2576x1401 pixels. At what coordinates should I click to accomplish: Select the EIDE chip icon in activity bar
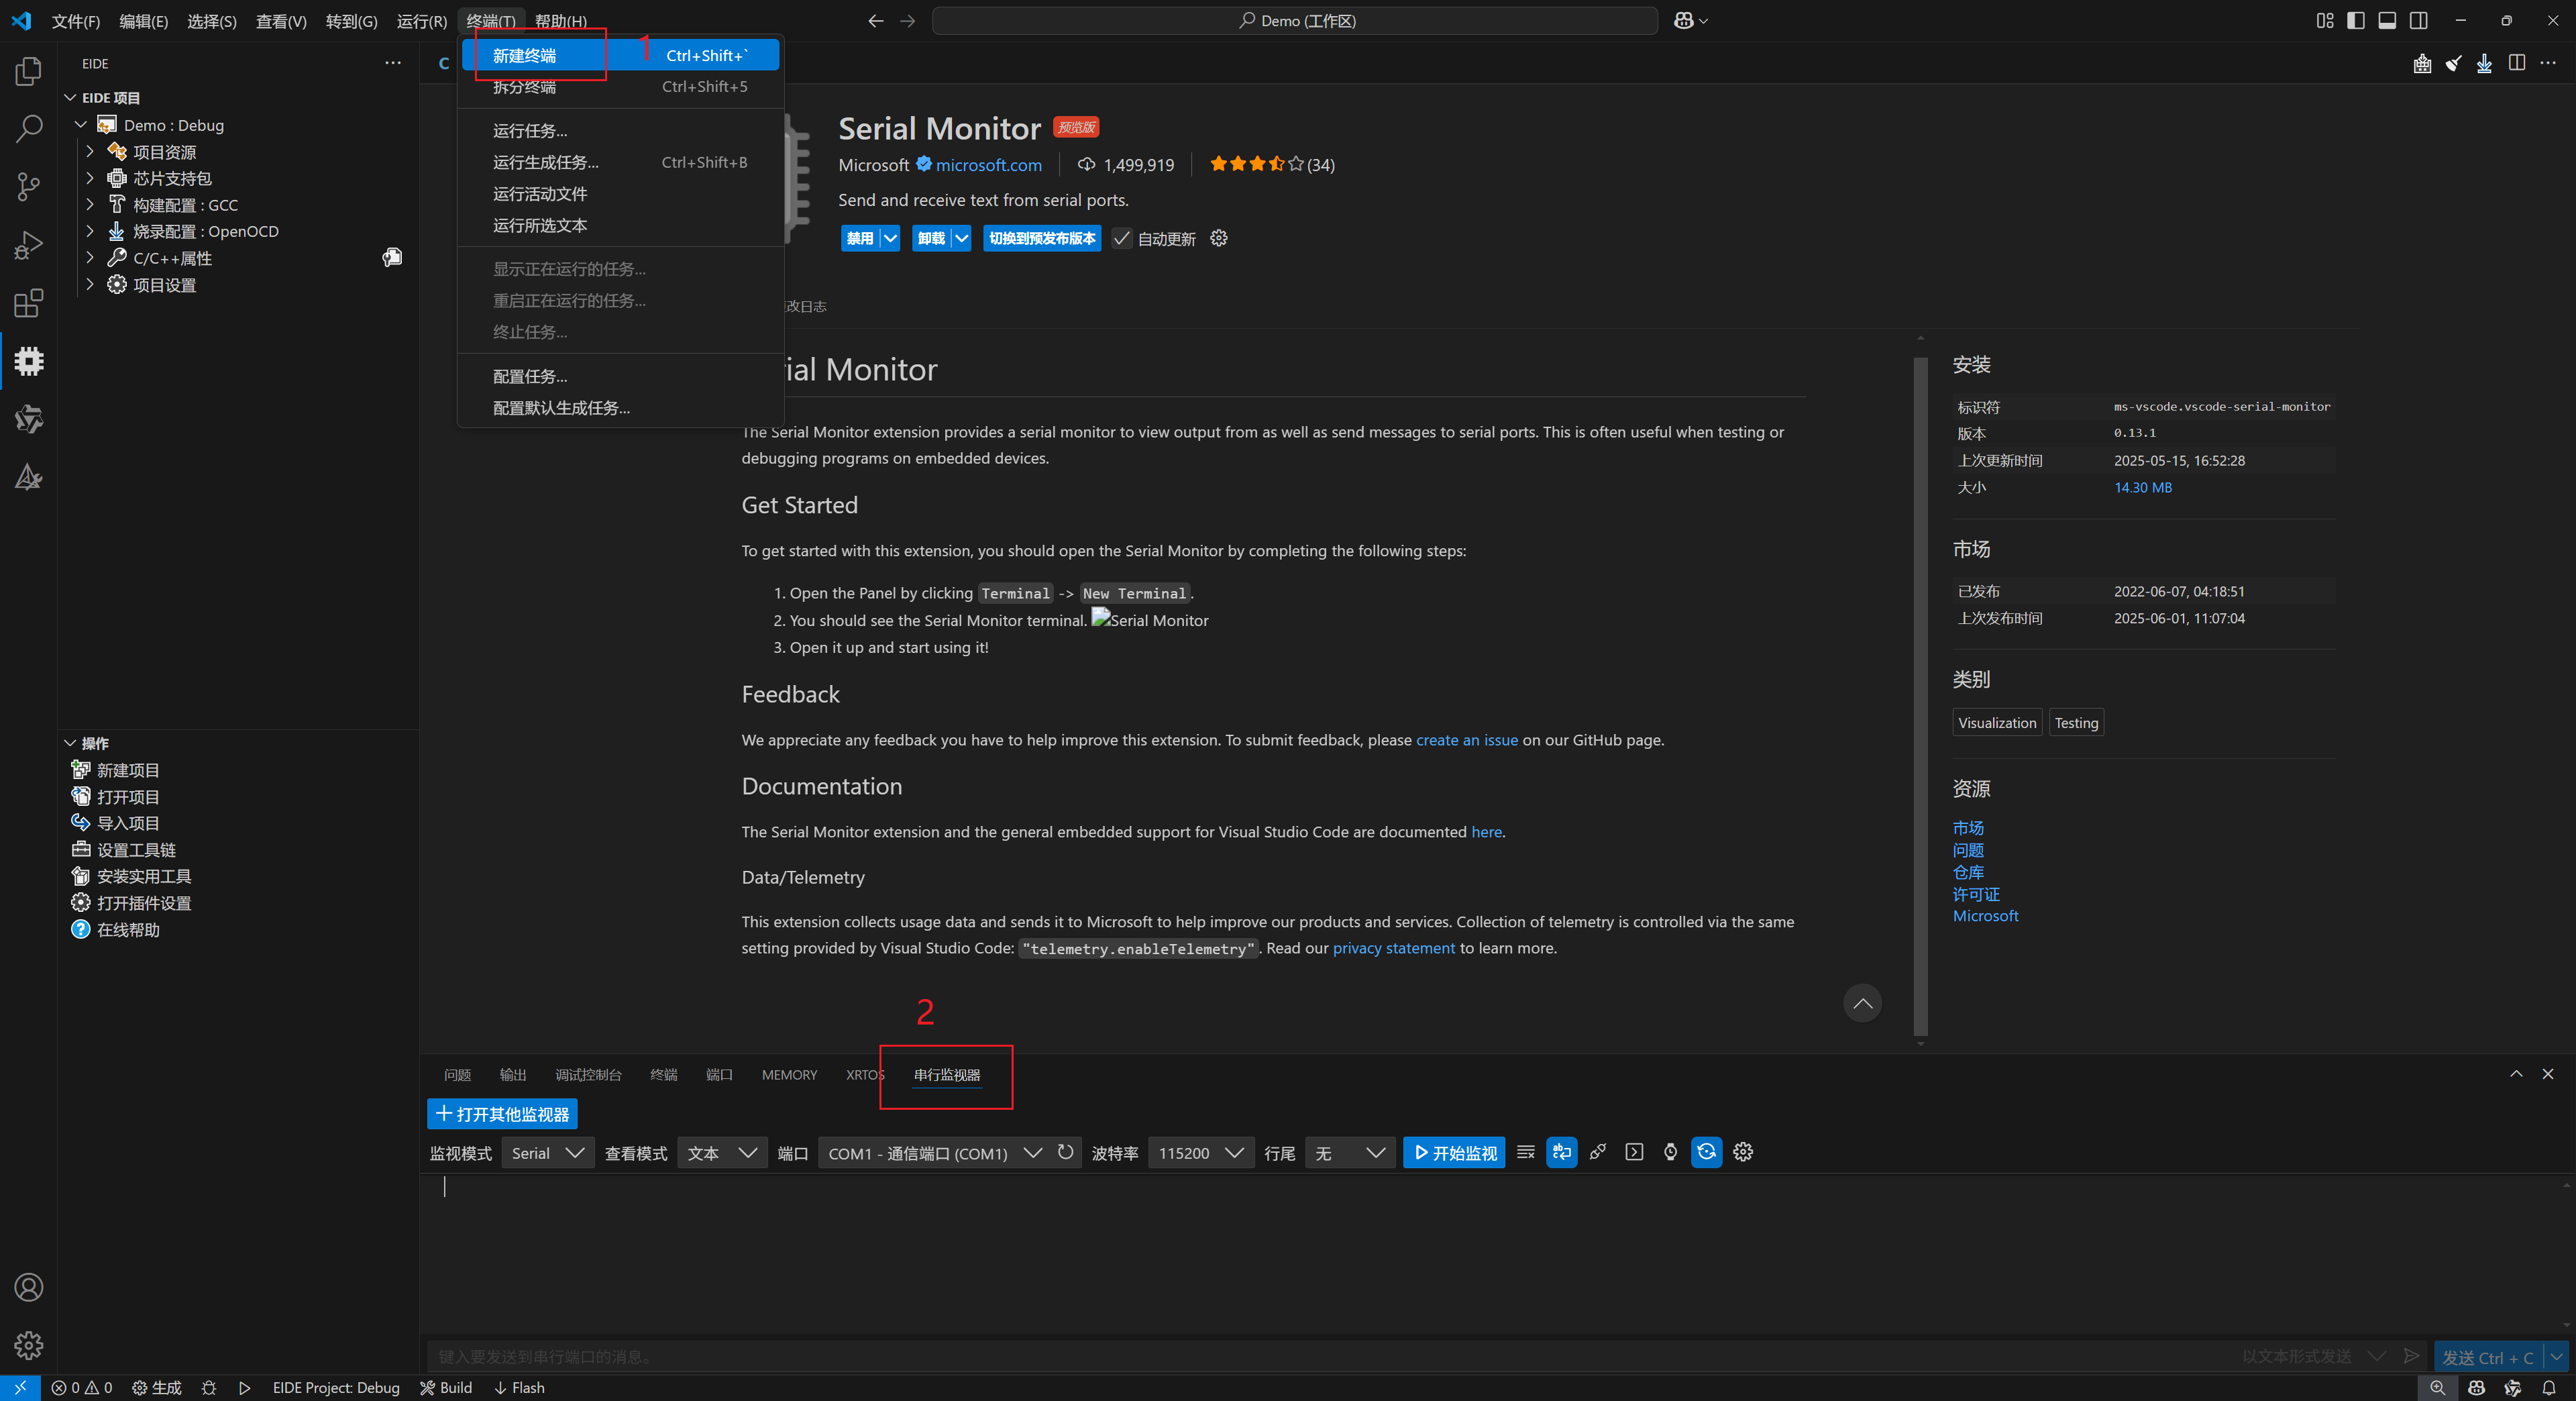point(29,361)
